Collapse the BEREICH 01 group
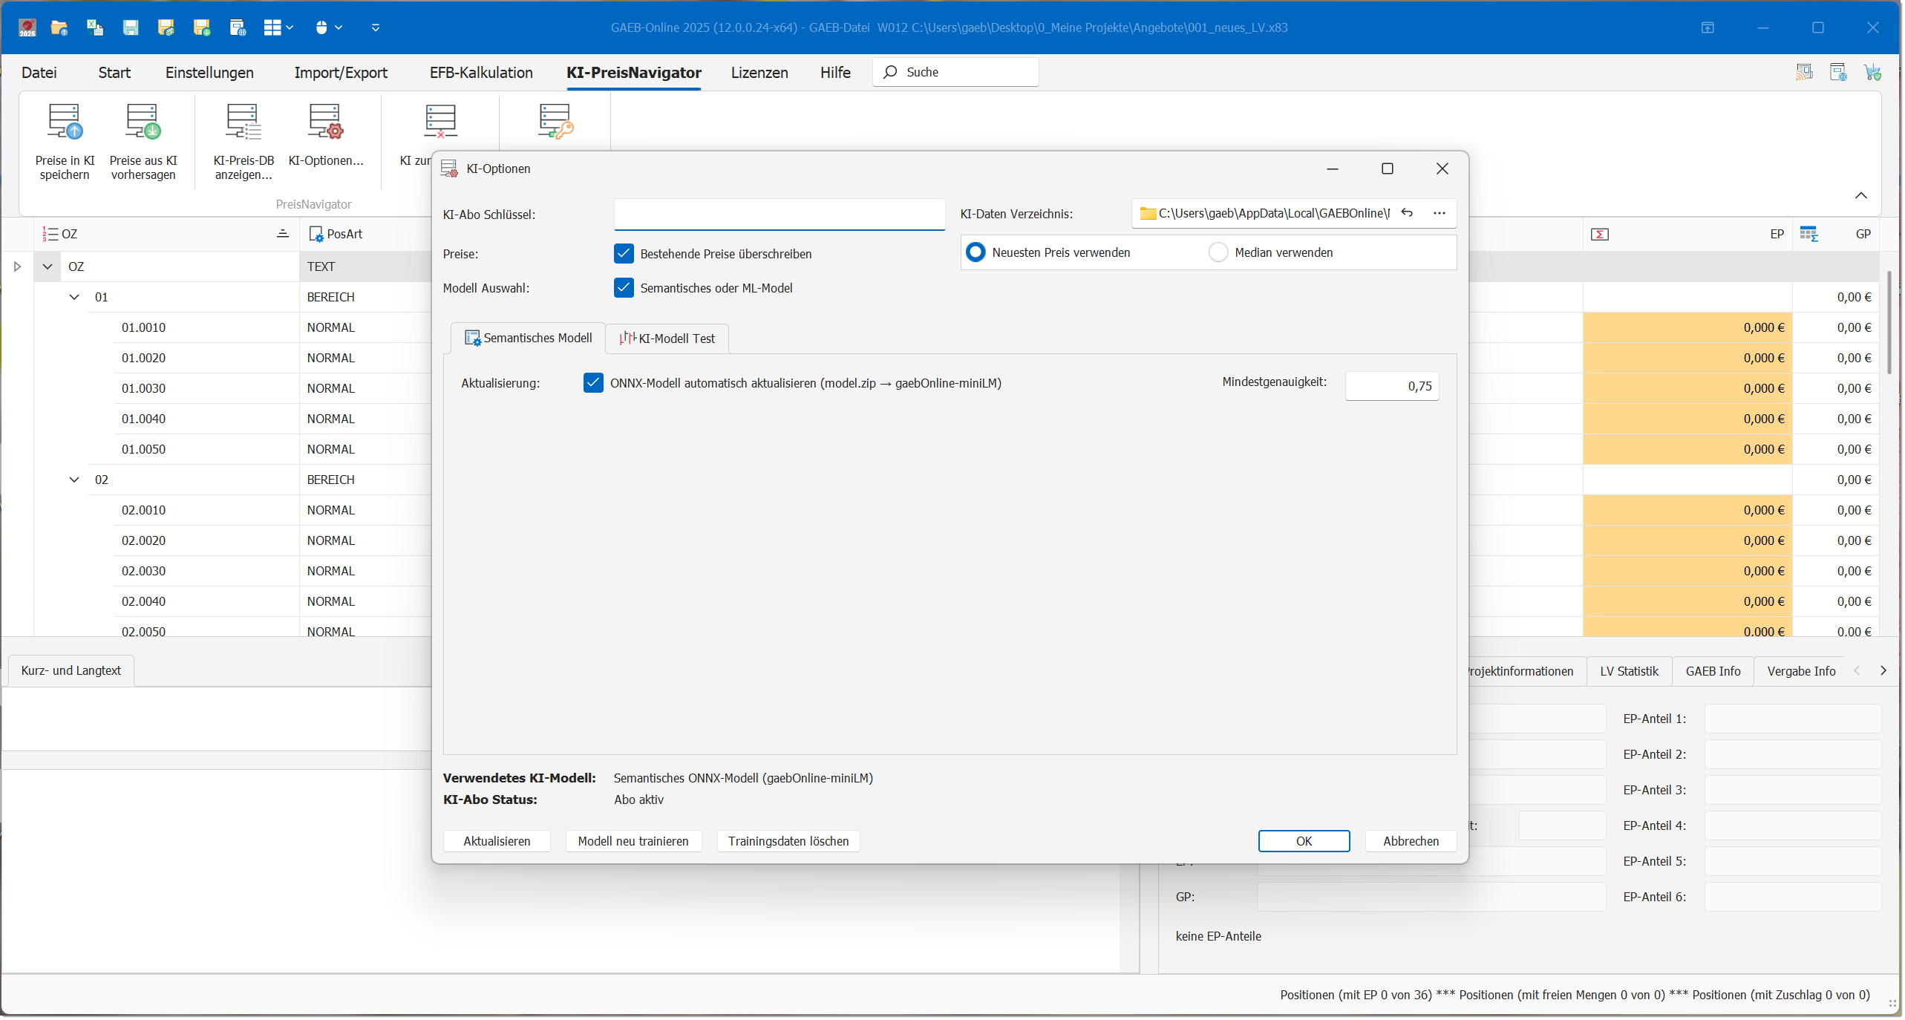1905x1020 pixels. [74, 297]
